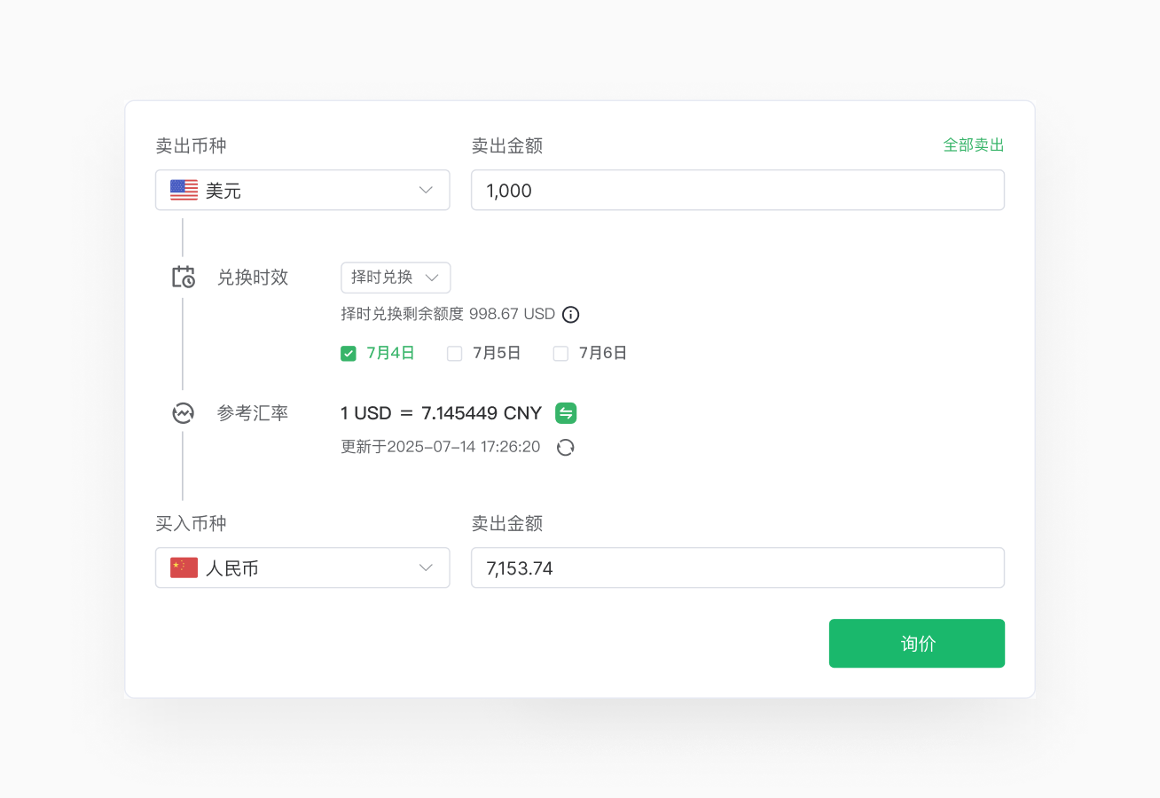Enable the 7月6日 checkbox
The width and height of the screenshot is (1160, 798).
560,354
